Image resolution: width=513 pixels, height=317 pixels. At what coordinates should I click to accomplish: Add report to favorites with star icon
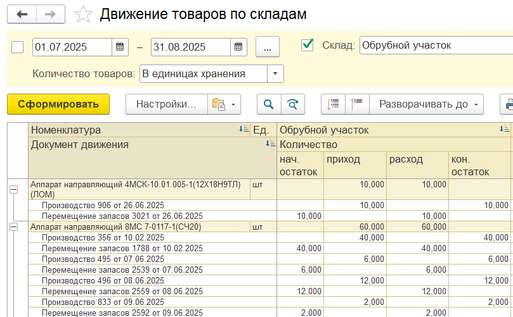click(x=83, y=15)
